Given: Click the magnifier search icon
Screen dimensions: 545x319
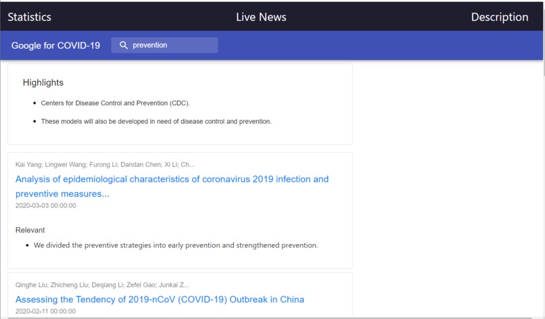Looking at the screenshot, I should tap(123, 45).
